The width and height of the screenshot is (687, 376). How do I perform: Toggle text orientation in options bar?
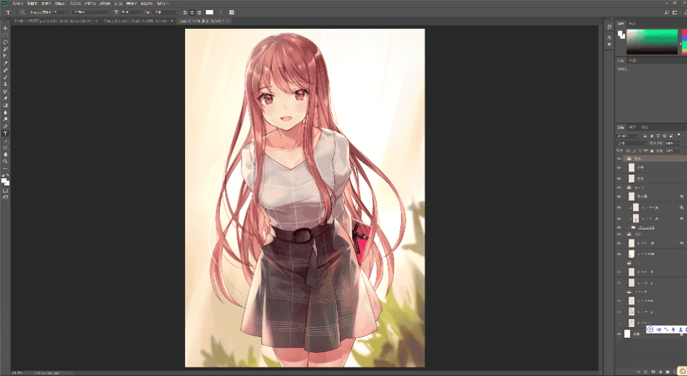(23, 12)
